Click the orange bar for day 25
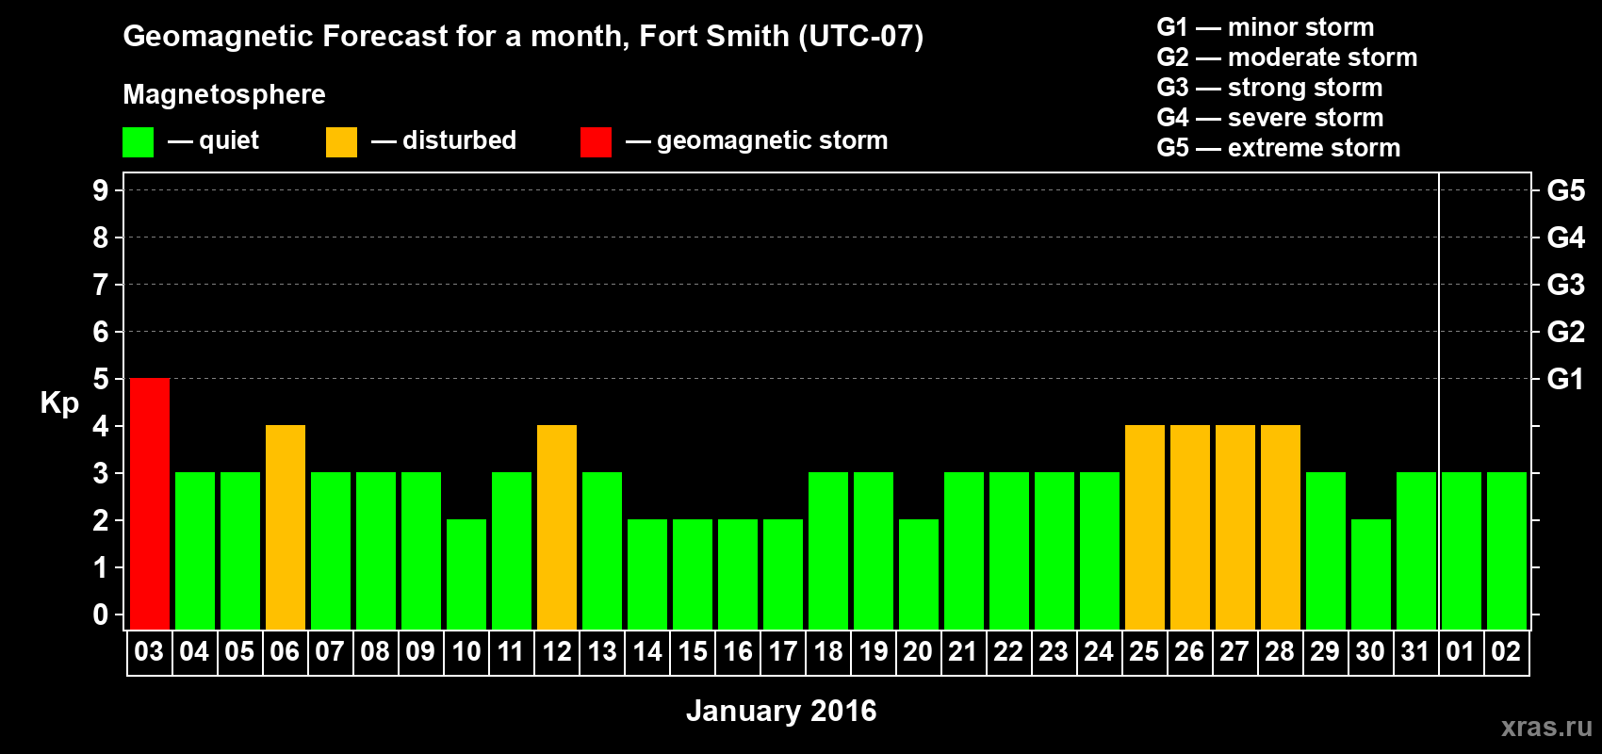Viewport: 1602px width, 754px height. point(1145,527)
